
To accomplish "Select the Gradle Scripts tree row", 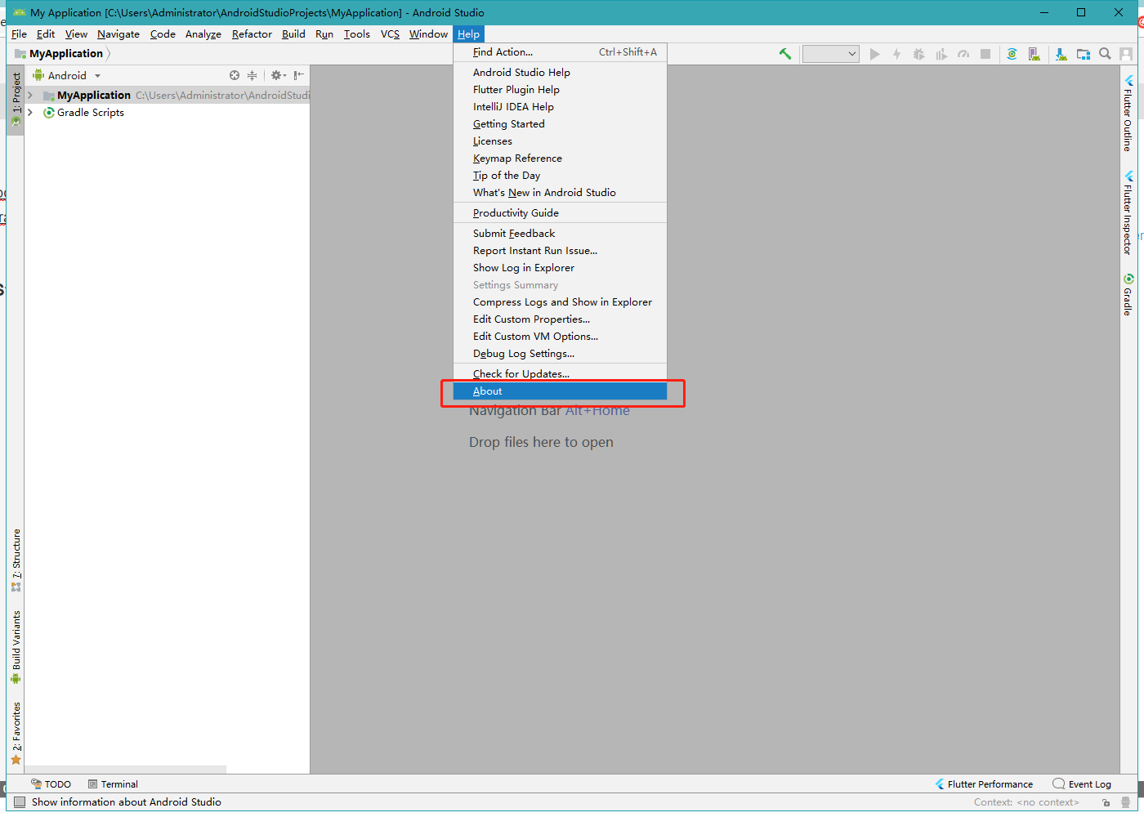I will click(167, 113).
